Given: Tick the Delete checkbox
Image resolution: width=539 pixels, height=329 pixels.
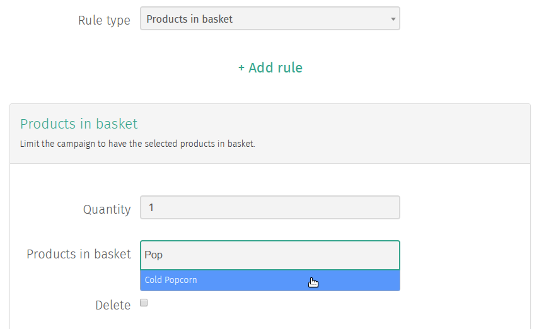Looking at the screenshot, I should tap(144, 303).
